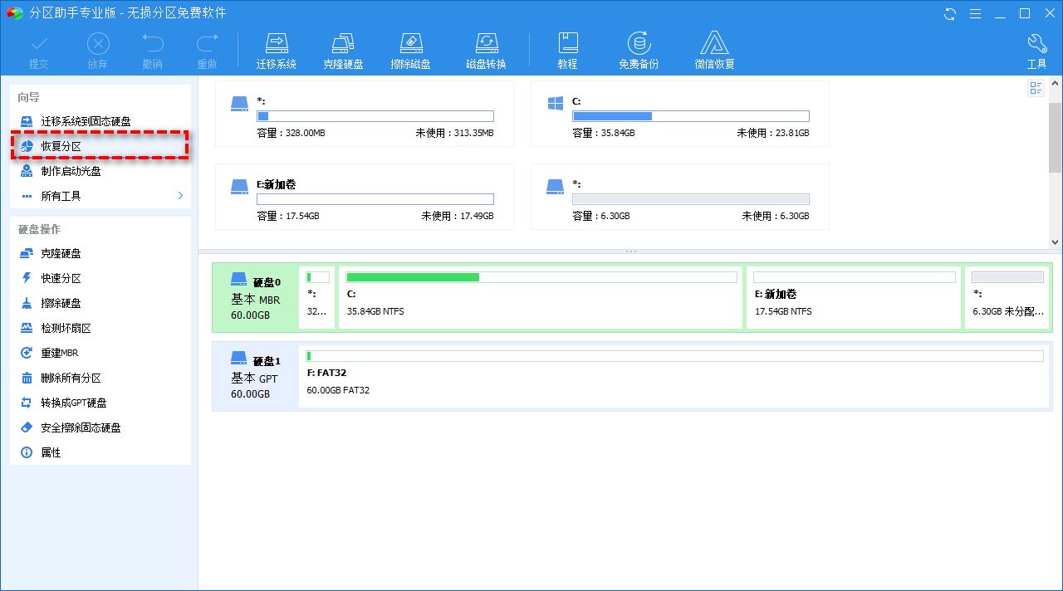Click the 教程 (Tutorial) icon
Viewport: 1063px width, 591px height.
click(x=568, y=48)
